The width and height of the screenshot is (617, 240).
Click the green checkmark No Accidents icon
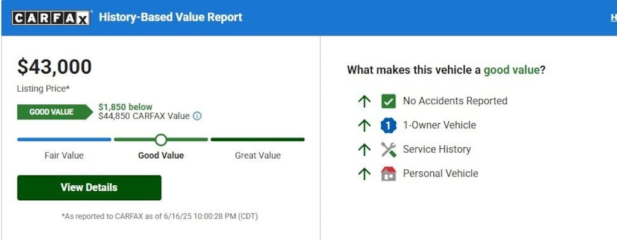coord(389,101)
